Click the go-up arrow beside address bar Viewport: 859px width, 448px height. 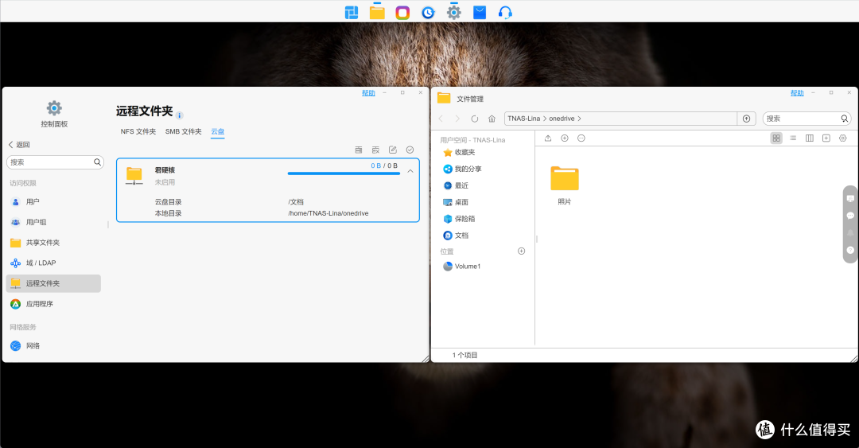click(746, 119)
